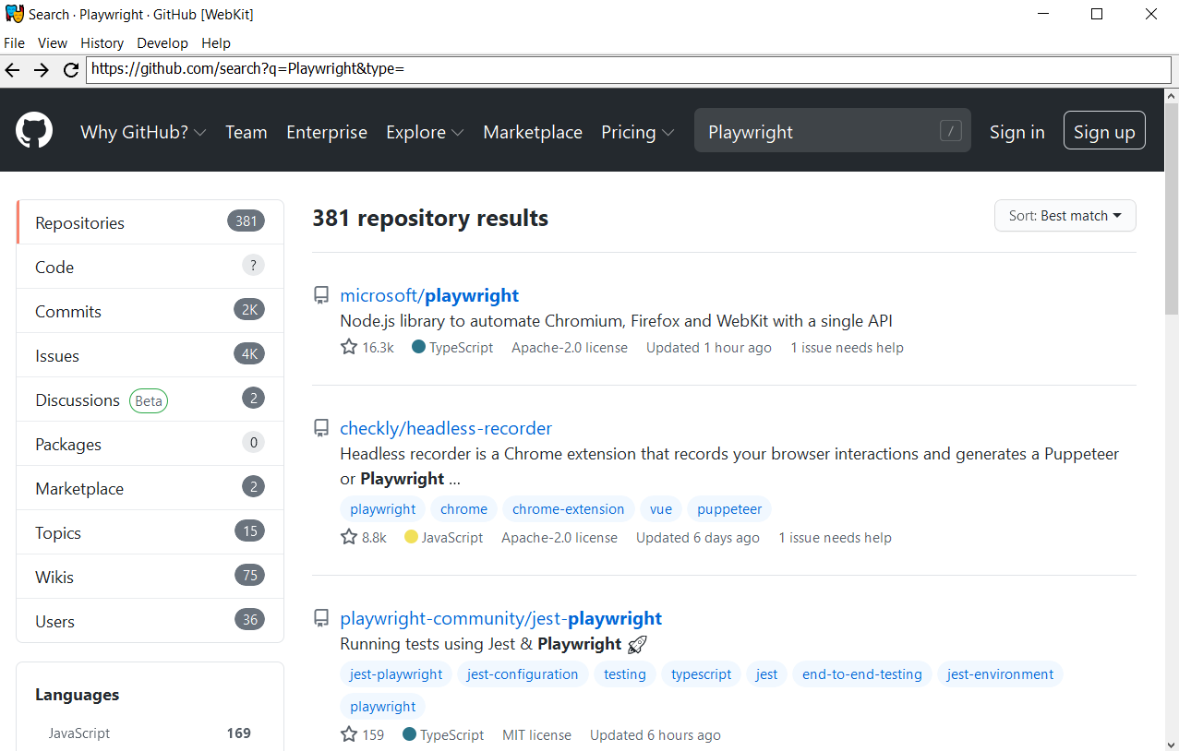Star the microsoft/playwright repository
The width and height of the screenshot is (1179, 751).
pos(348,346)
